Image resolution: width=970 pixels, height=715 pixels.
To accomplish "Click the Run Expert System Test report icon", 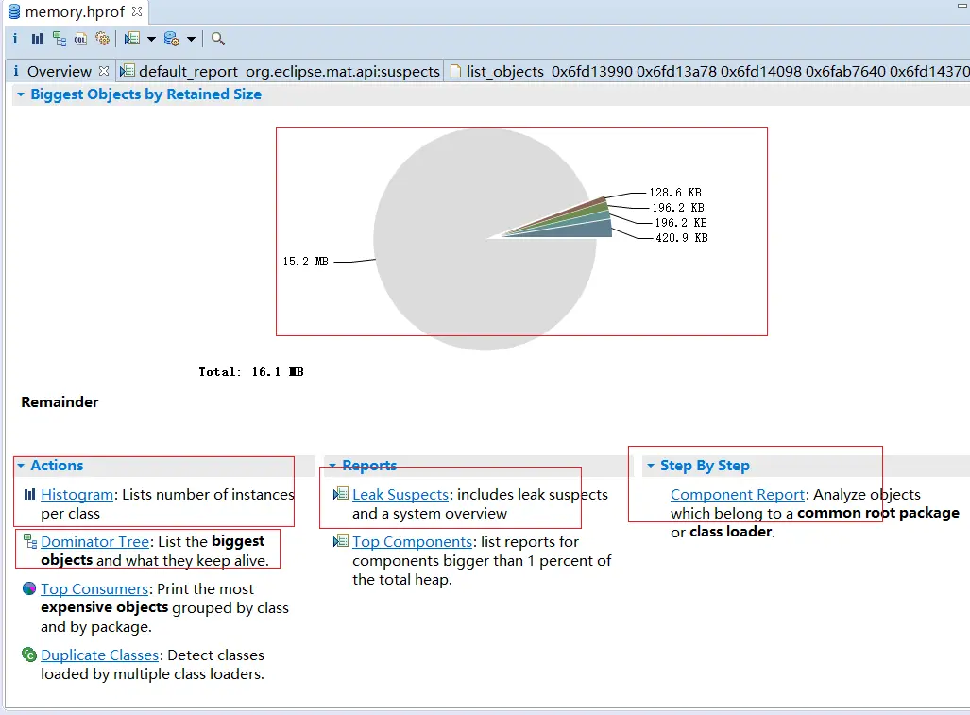I will [132, 39].
